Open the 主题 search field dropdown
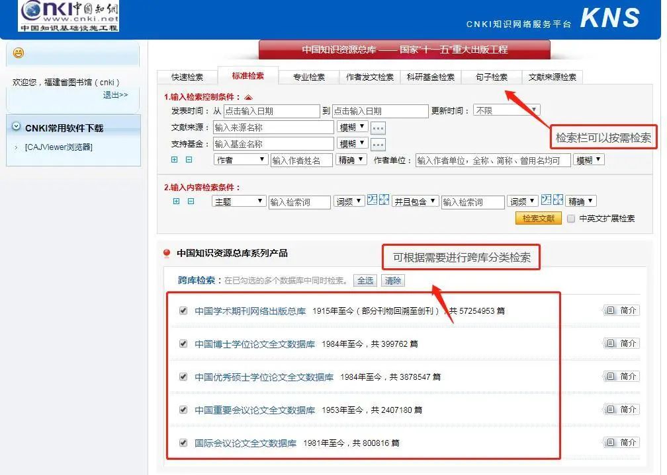 (239, 201)
